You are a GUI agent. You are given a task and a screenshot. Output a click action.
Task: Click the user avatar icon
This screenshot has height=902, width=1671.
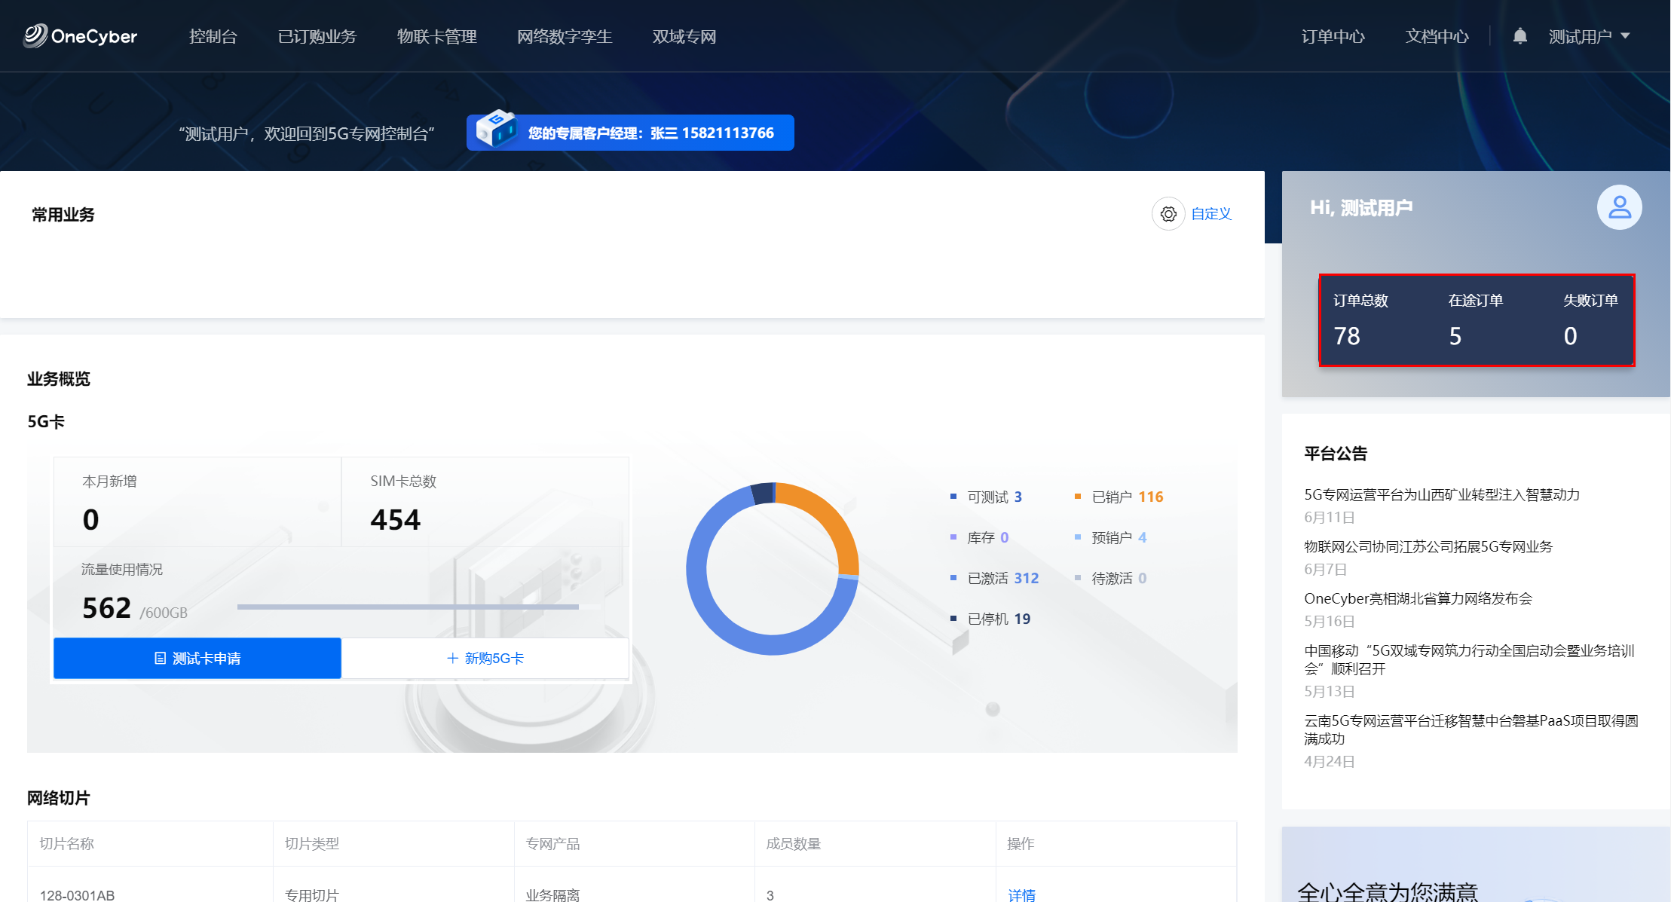click(x=1619, y=207)
